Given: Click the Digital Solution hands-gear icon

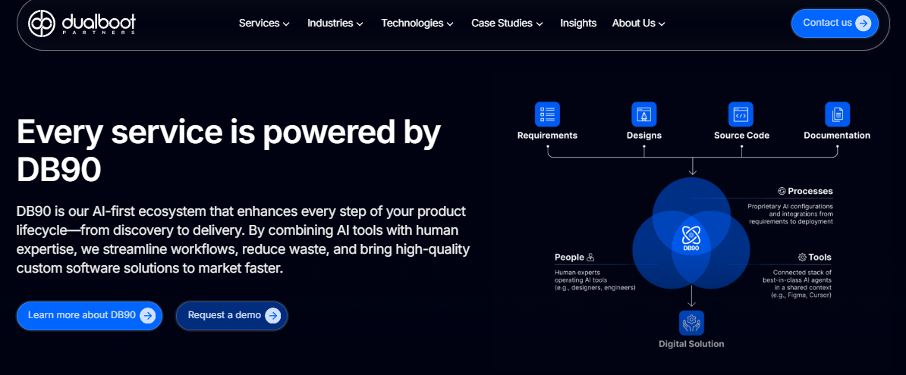Looking at the screenshot, I should 691,323.
